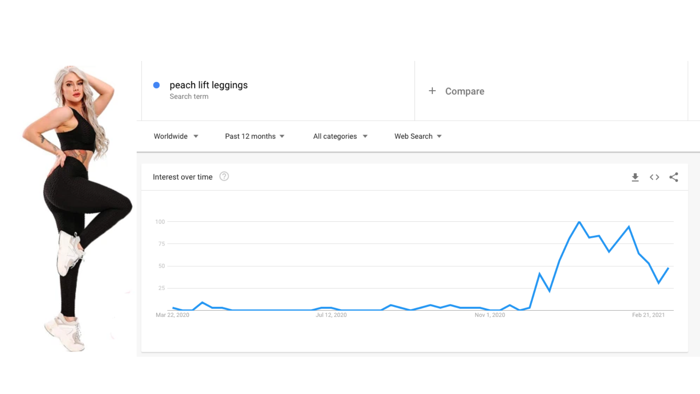Expand the All categories dropdown

pos(340,136)
